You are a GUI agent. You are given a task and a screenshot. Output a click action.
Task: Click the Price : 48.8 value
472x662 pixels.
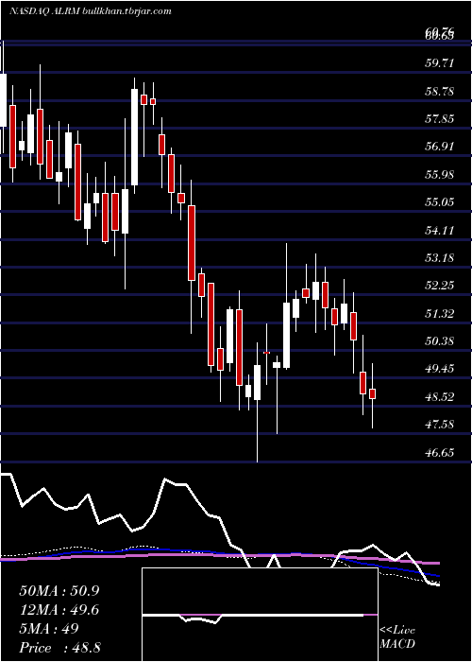(x=59, y=648)
